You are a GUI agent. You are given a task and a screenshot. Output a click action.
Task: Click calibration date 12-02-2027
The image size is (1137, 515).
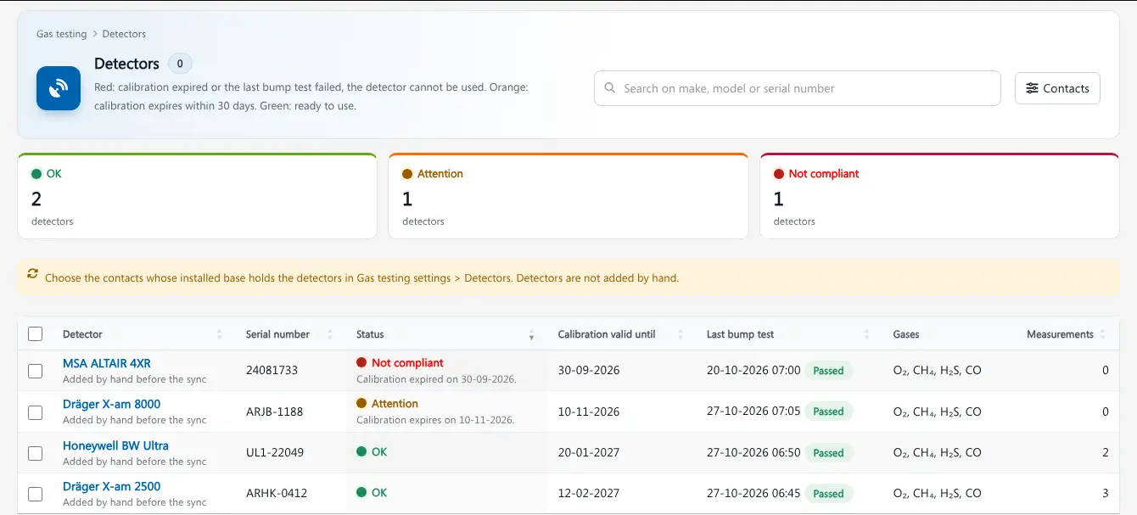589,493
